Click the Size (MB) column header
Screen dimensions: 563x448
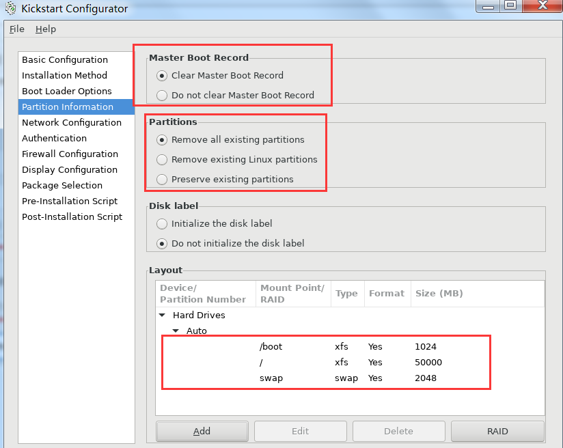(478, 294)
